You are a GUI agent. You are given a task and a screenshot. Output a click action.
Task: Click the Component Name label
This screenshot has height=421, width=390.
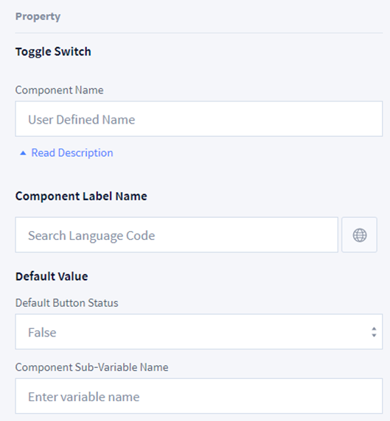[59, 90]
